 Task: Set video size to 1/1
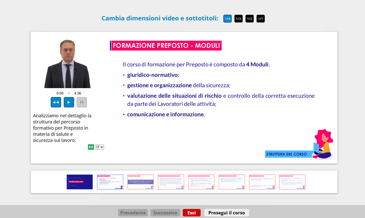pyautogui.click(x=260, y=19)
